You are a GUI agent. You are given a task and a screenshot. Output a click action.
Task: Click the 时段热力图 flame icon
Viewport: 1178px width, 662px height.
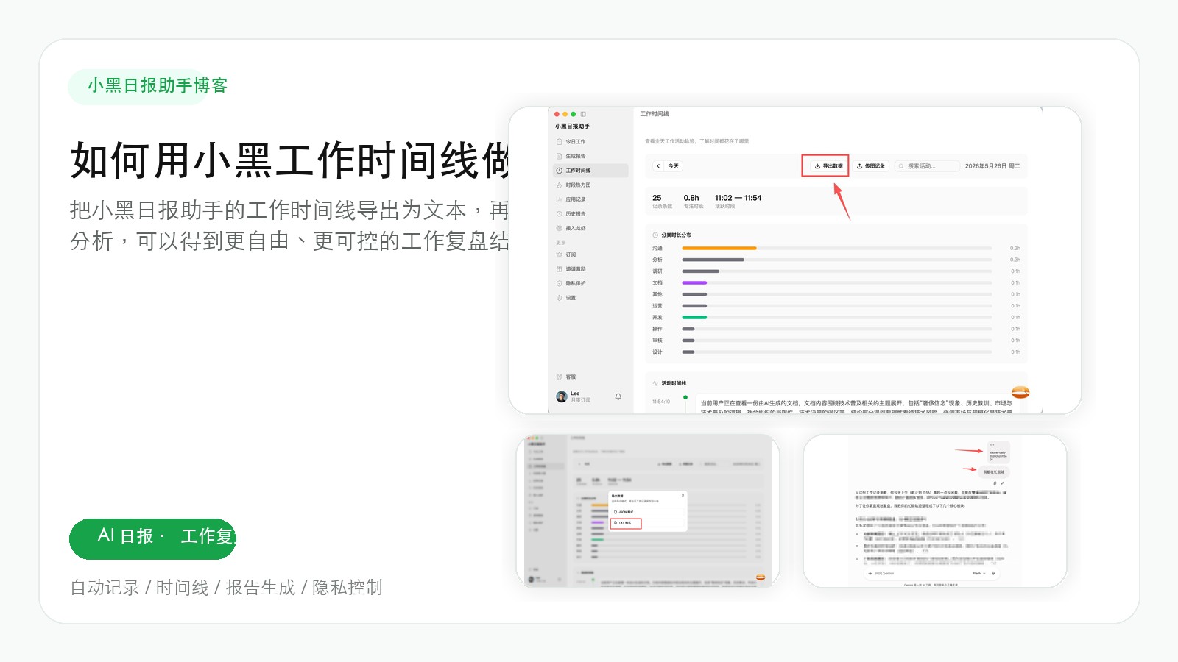[x=560, y=185]
